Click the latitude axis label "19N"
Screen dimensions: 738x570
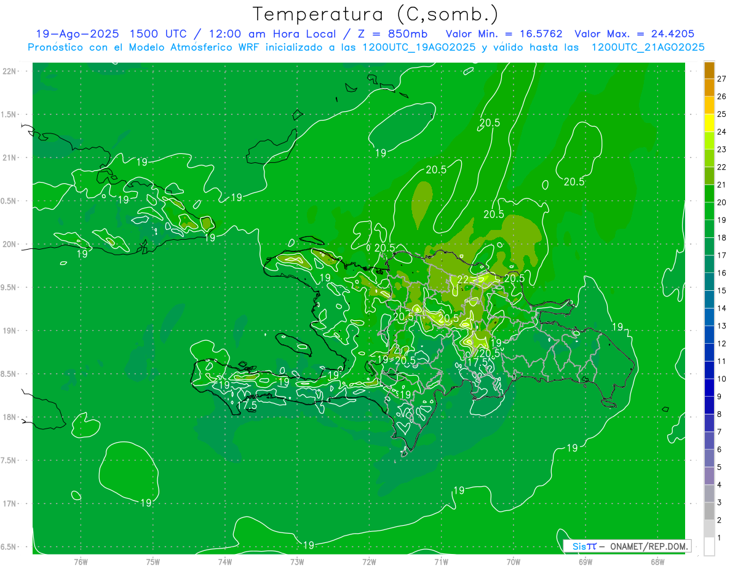tap(9, 331)
